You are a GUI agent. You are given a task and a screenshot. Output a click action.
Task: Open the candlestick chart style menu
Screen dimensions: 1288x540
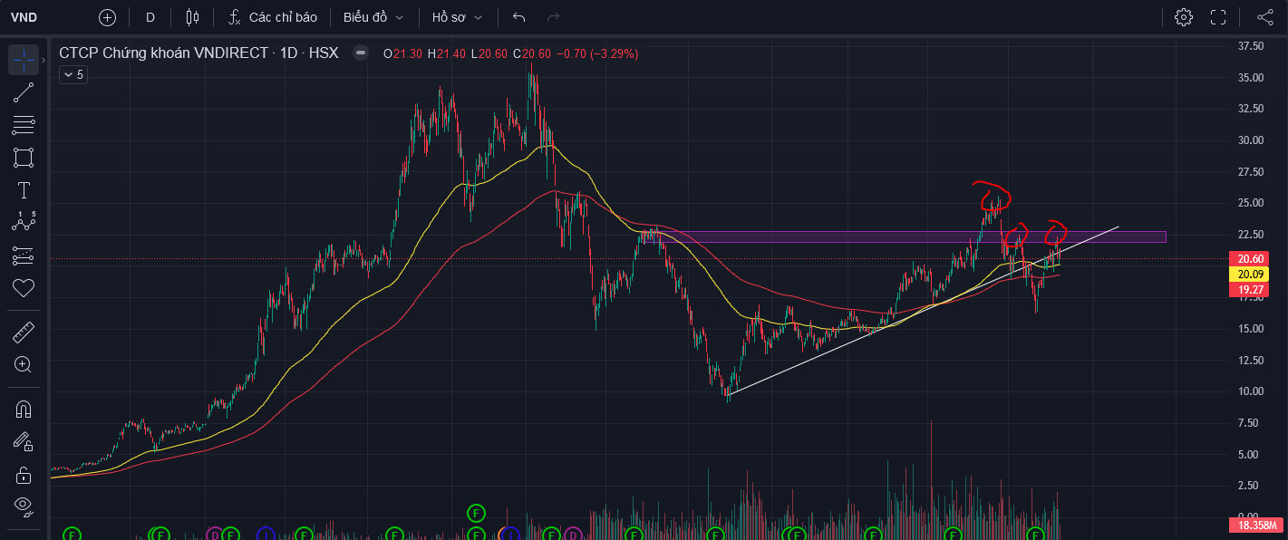[x=192, y=17]
